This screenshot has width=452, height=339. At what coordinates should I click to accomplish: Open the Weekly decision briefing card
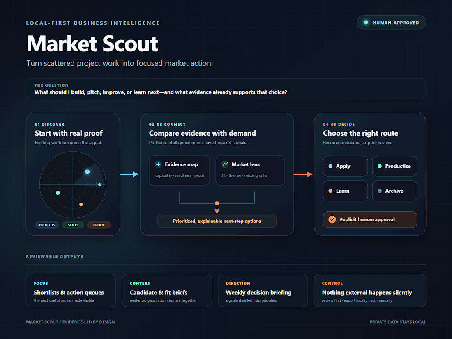[x=263, y=290]
